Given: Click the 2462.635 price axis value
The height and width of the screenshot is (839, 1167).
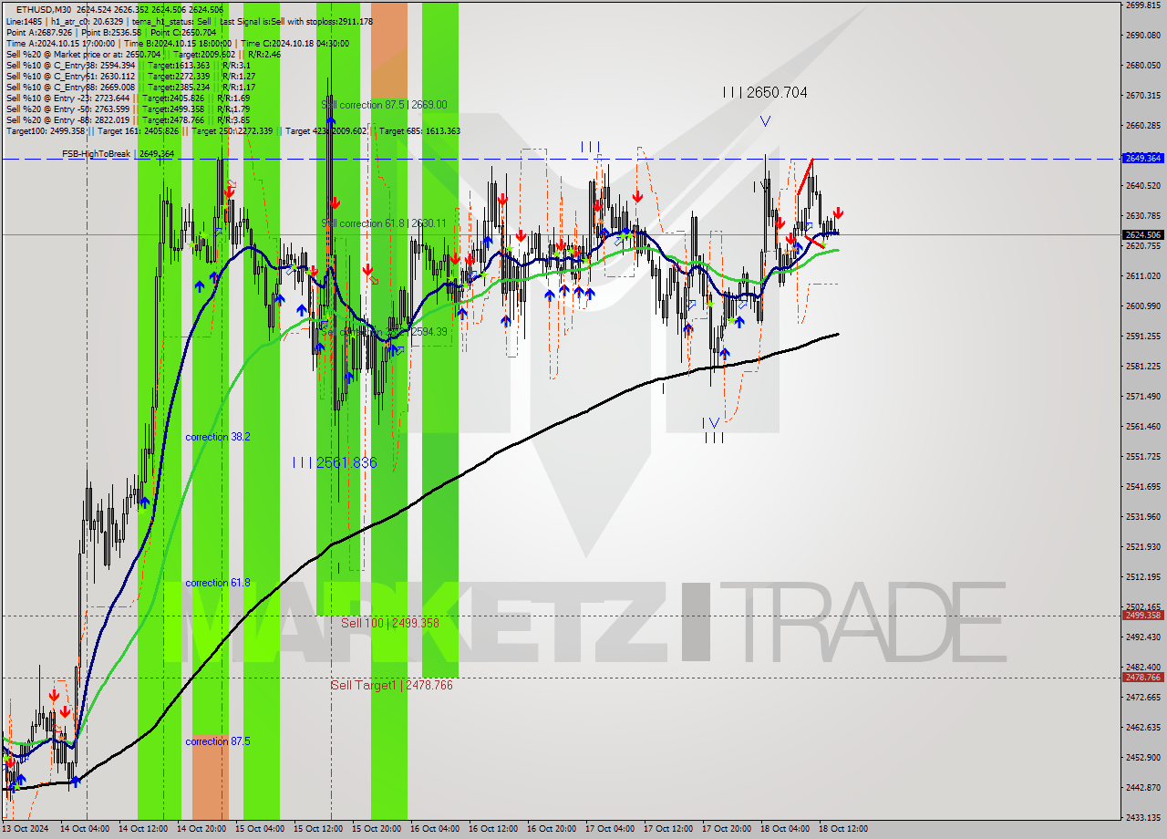Looking at the screenshot, I should tap(1143, 728).
